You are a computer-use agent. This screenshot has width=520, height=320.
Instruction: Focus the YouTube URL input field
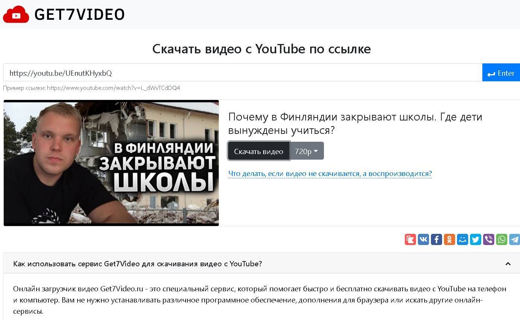pyautogui.click(x=243, y=73)
